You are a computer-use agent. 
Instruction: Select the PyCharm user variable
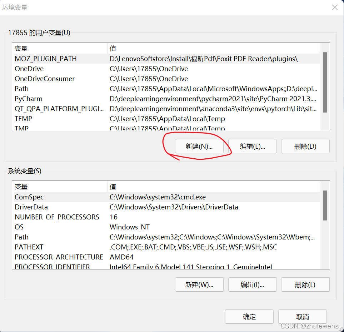tap(167, 99)
